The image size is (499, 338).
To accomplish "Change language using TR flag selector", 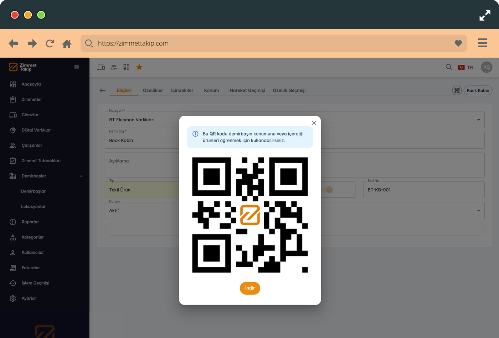I will (x=465, y=67).
